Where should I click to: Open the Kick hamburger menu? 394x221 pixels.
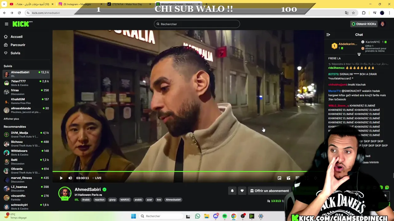pos(6,24)
